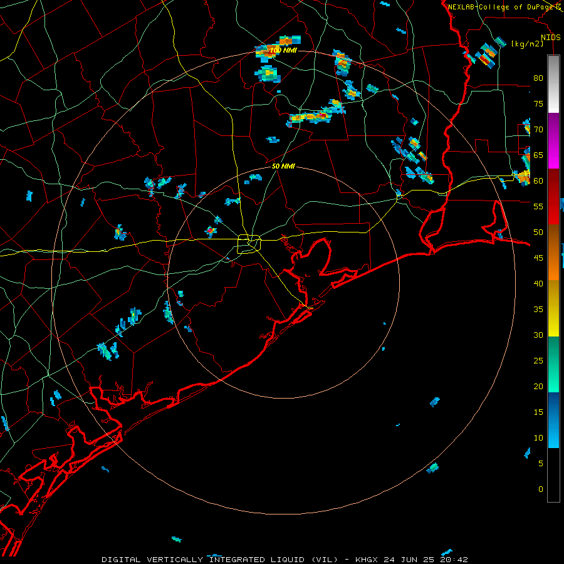Click the 15 value on the color scale

click(x=538, y=412)
